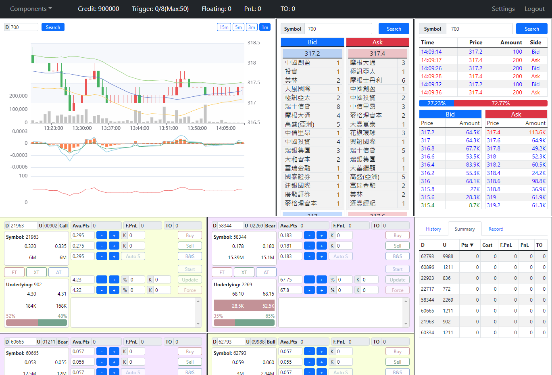Click minus beside 0.056 in 60665 Sell row
The height and width of the screenshot is (375, 552).
point(102,362)
